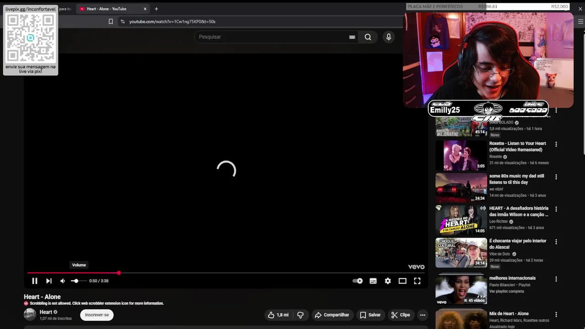Open site info icon beside URL
585x329 pixels.
(x=122, y=21)
